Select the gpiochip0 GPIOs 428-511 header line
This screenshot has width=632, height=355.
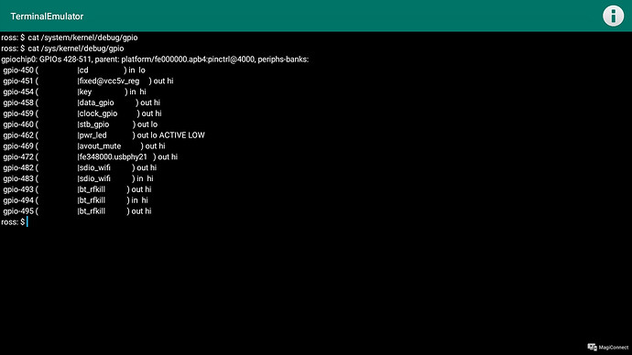pyautogui.click(x=155, y=59)
